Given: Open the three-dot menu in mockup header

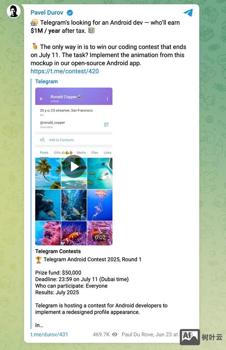Looking at the screenshot, I should 108,99.
